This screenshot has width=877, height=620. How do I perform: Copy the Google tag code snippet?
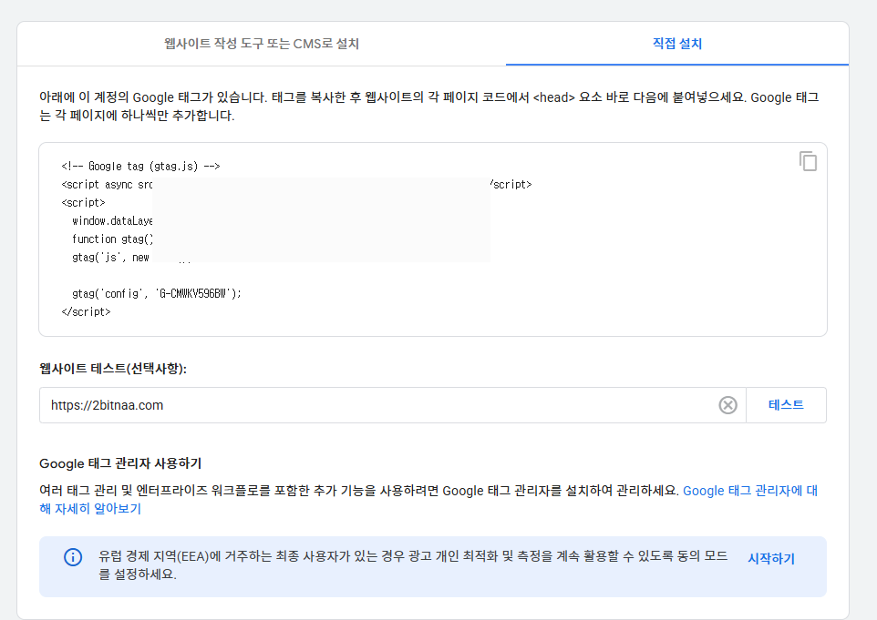(808, 161)
